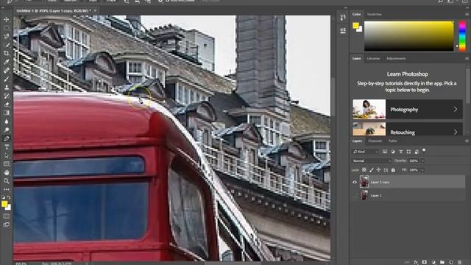
Task: Select the Brush tool
Action: 7,79
